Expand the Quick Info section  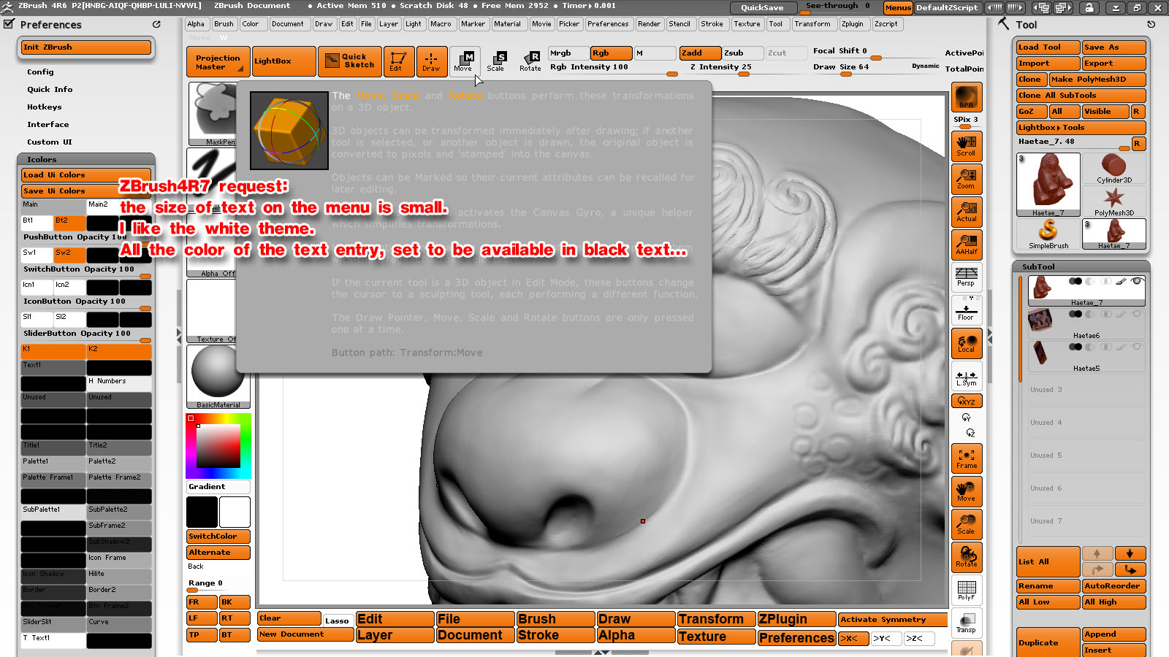[x=50, y=90]
